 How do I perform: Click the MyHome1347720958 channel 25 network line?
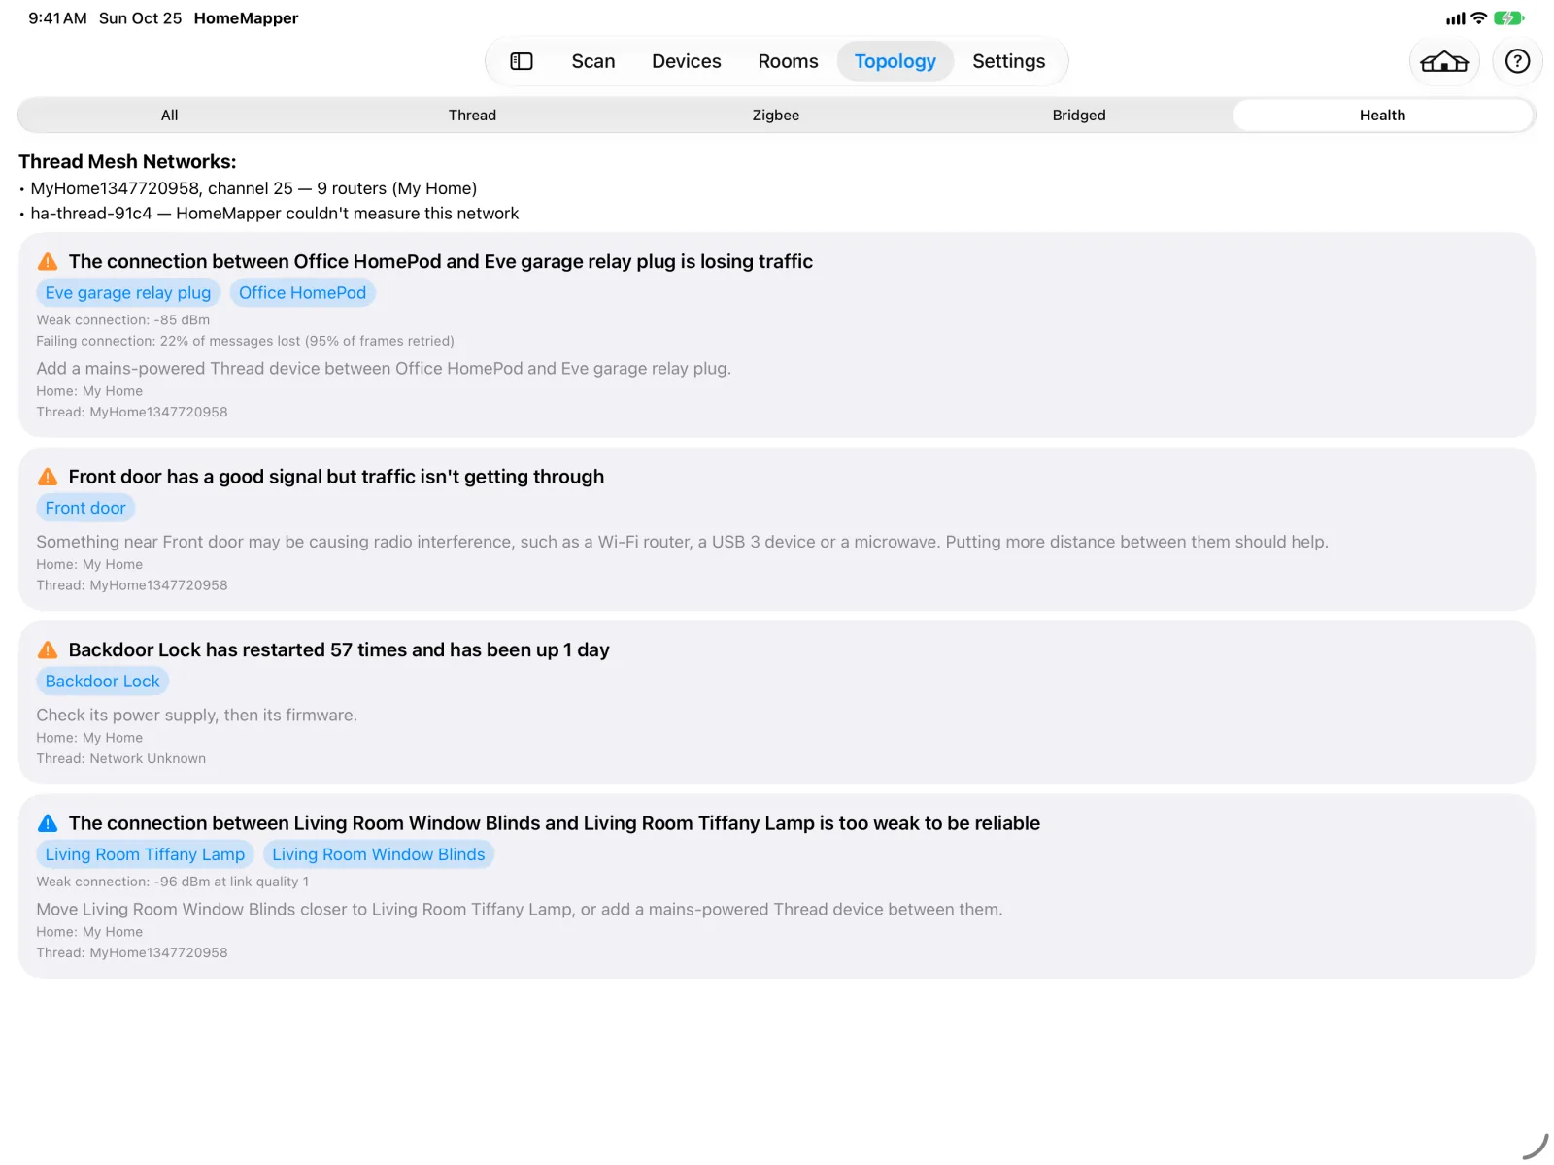pos(253,188)
